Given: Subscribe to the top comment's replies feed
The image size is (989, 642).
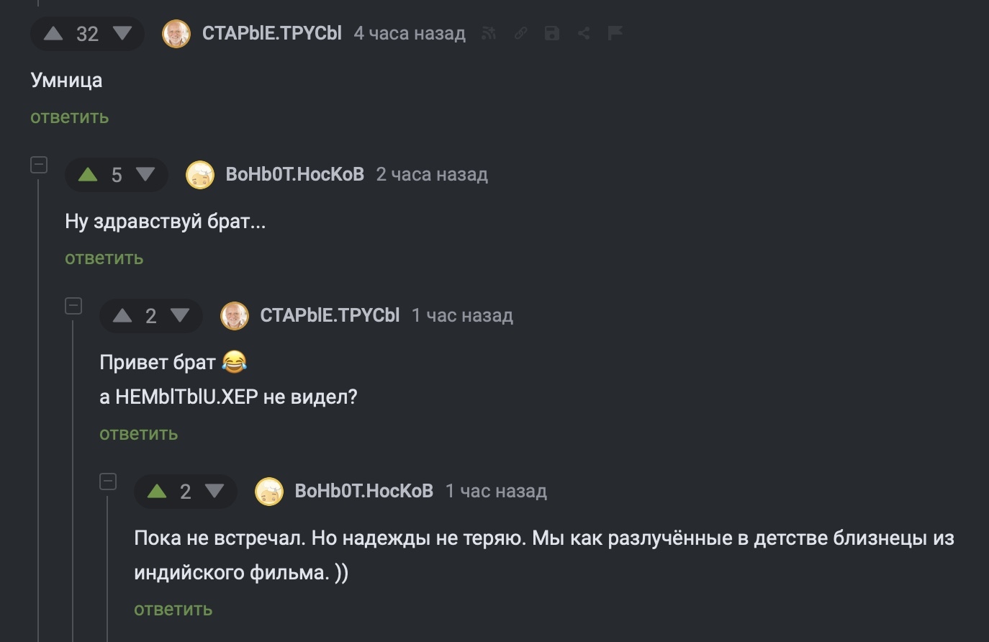Looking at the screenshot, I should pyautogui.click(x=489, y=33).
